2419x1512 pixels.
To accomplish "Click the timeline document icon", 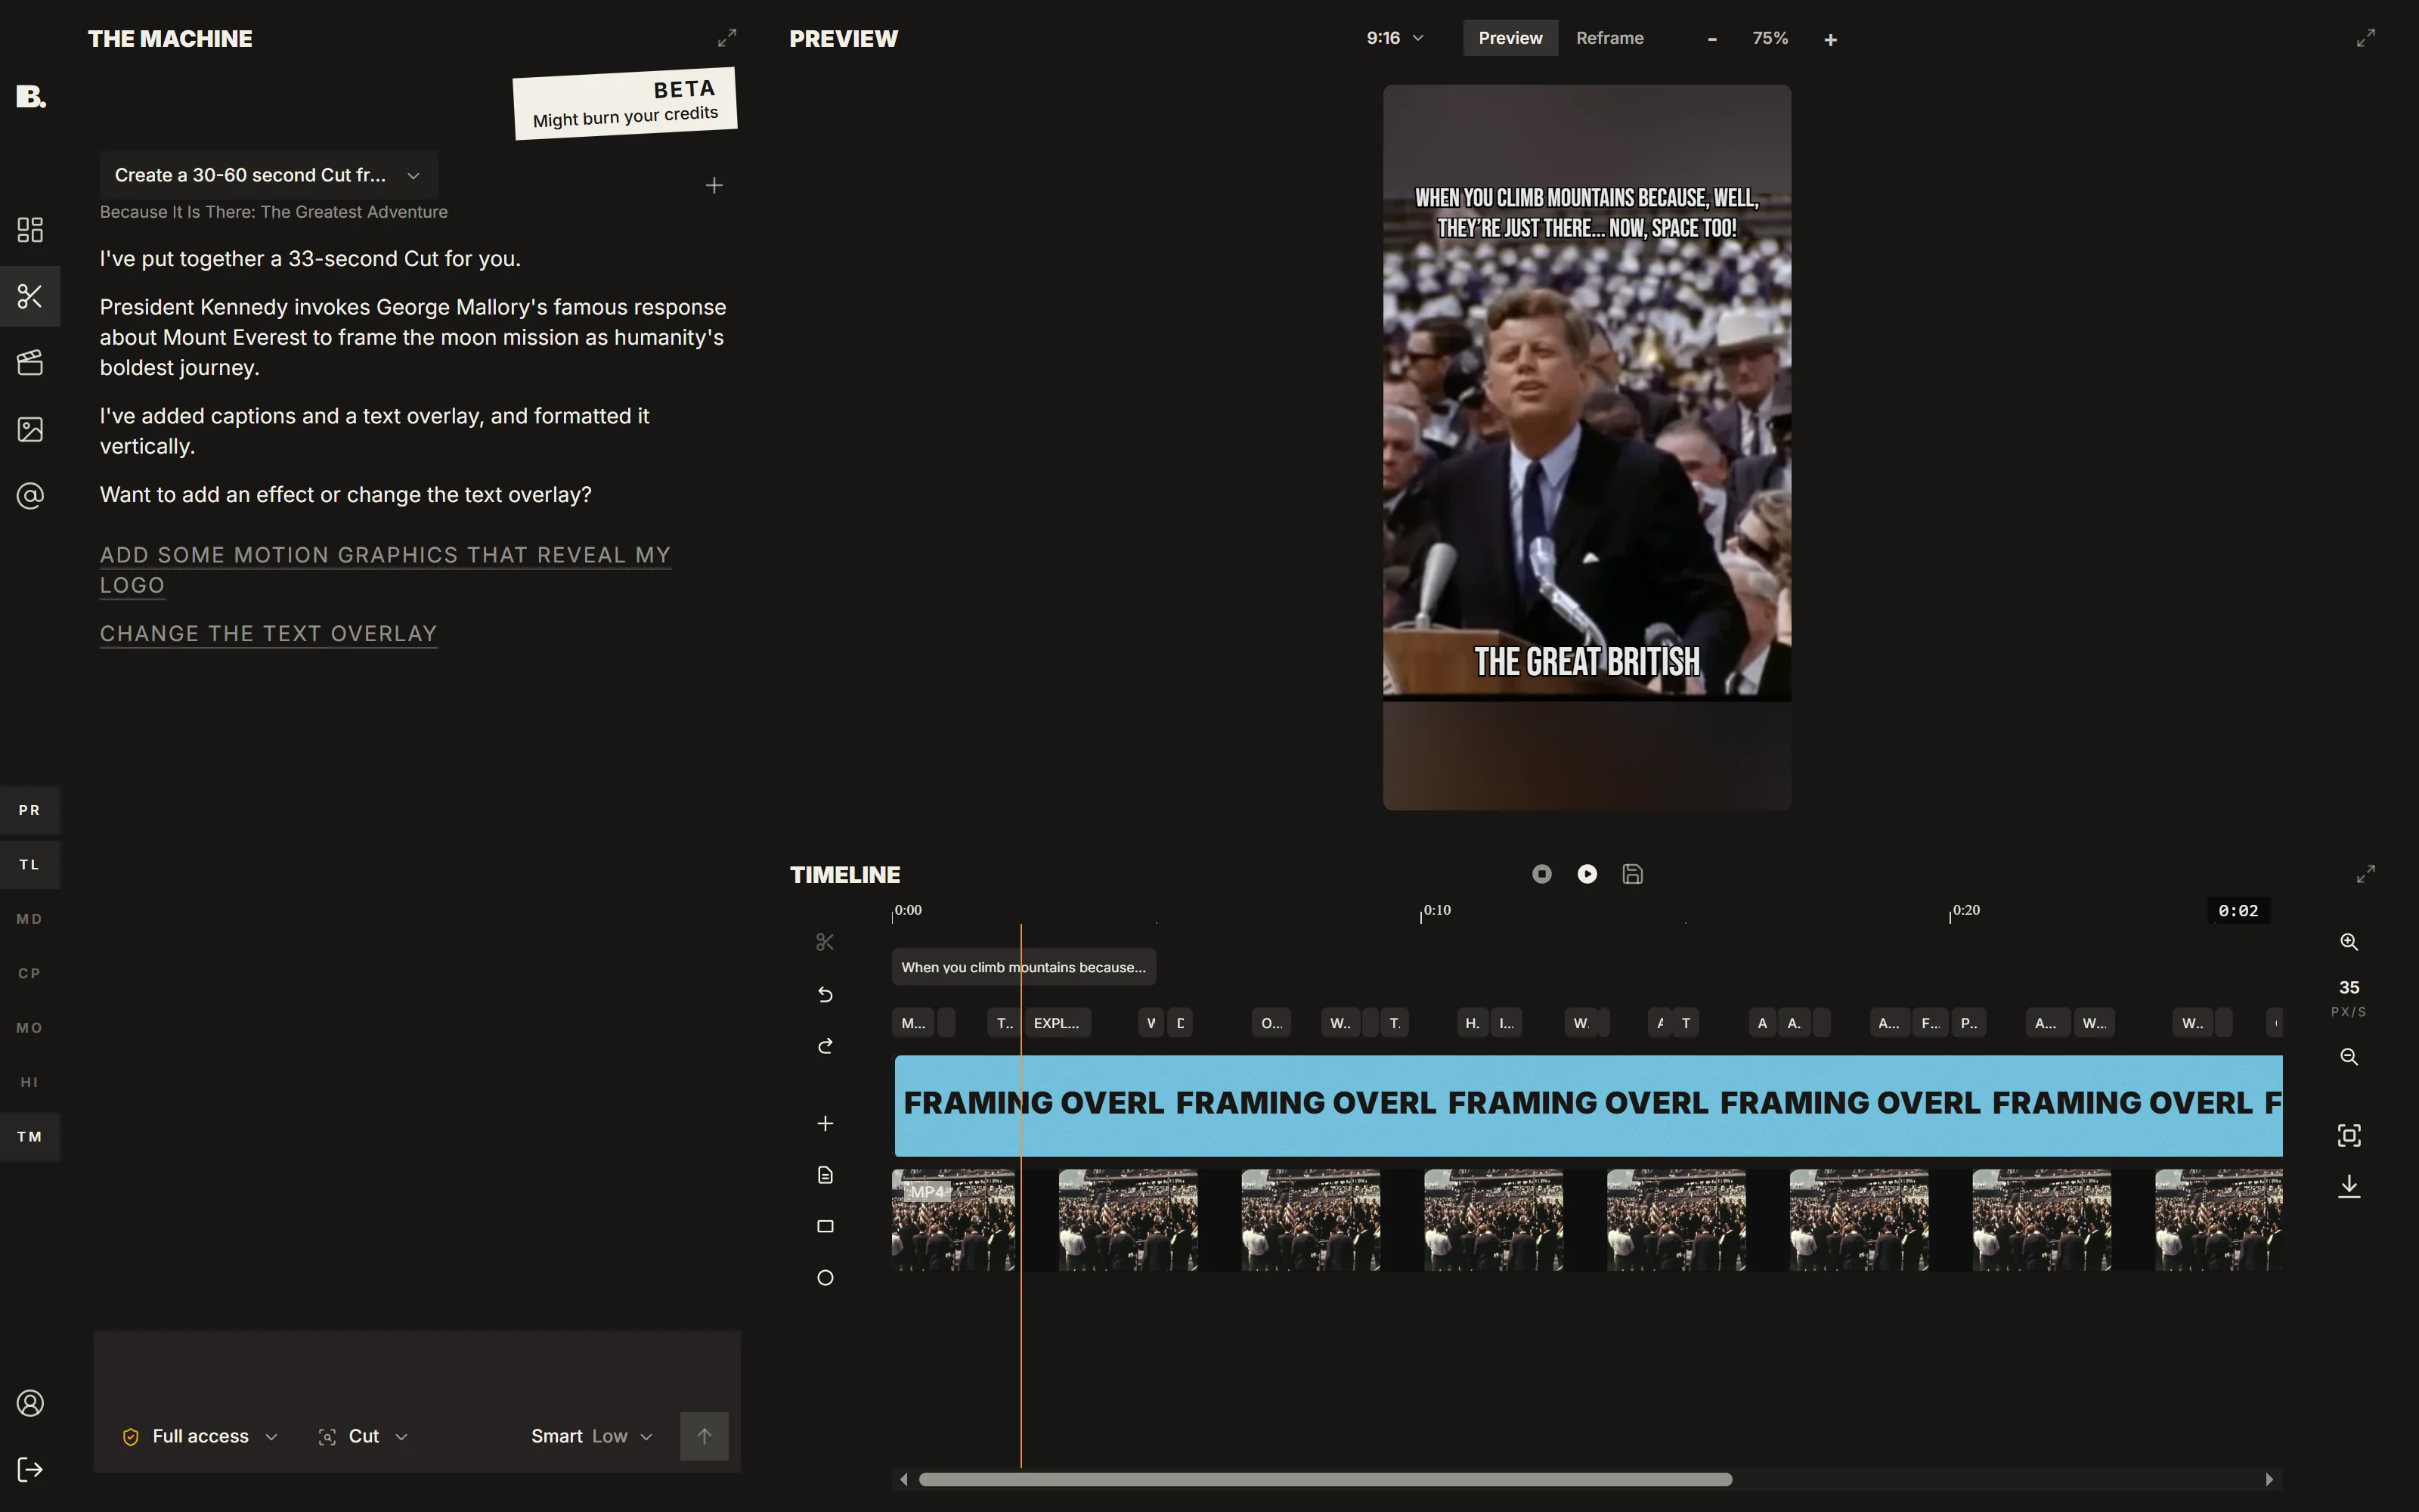I will [825, 1175].
